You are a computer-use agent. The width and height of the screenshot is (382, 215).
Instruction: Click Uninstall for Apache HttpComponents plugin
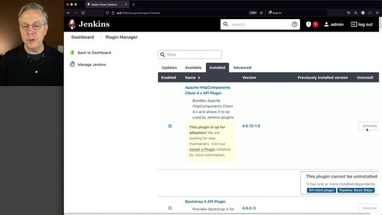369,126
